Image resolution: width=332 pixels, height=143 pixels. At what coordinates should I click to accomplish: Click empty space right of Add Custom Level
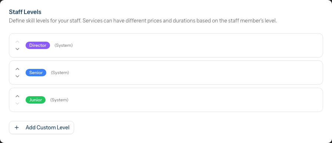190,128
